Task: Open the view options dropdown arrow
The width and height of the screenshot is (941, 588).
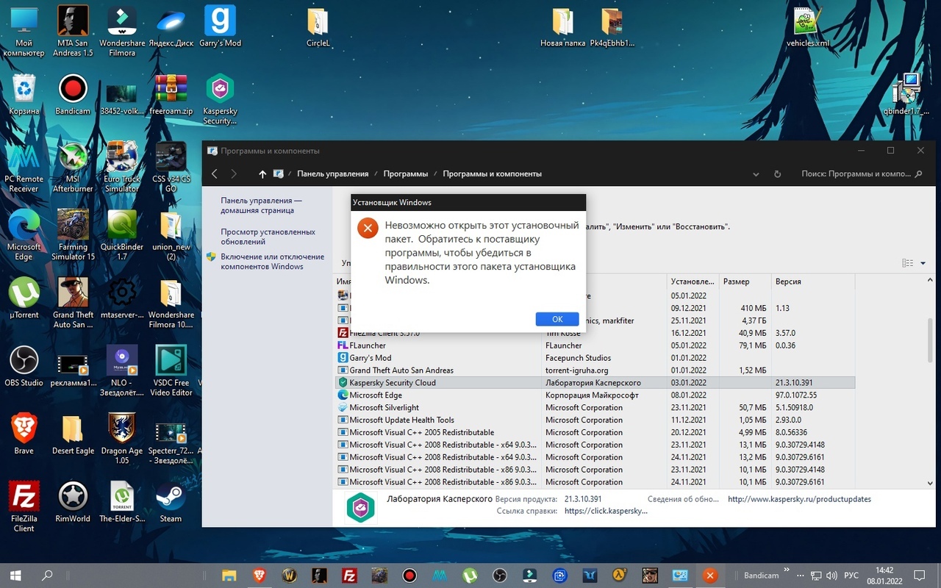Action: 923,263
